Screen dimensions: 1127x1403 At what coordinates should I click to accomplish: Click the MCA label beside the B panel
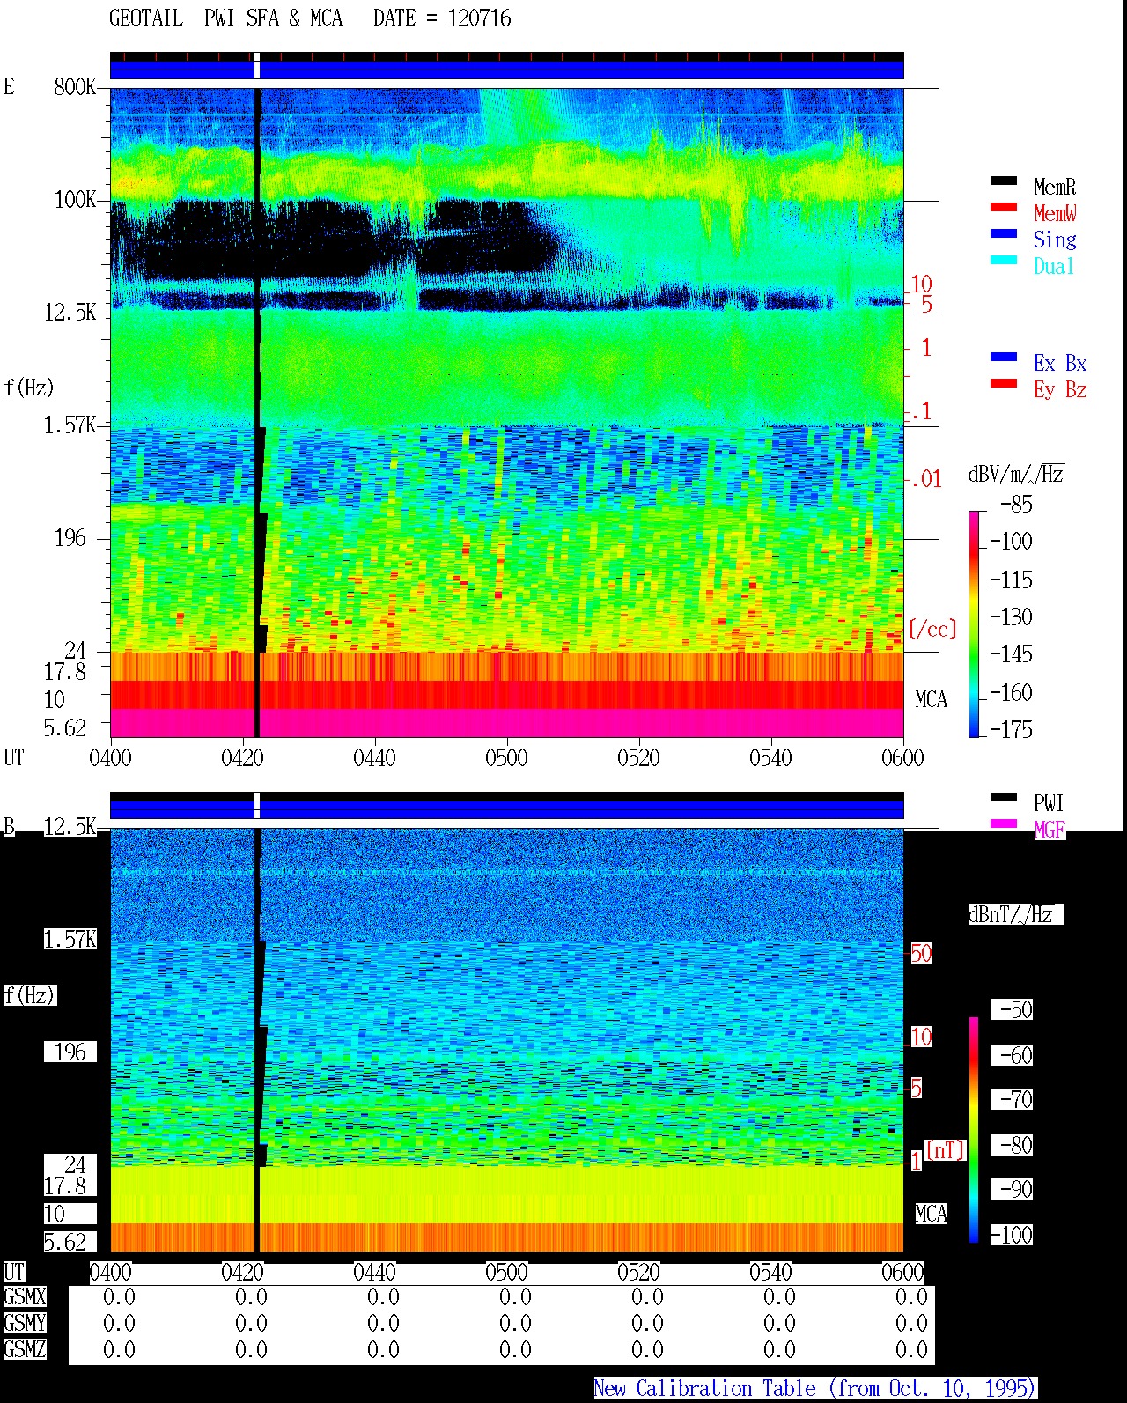(x=931, y=1215)
